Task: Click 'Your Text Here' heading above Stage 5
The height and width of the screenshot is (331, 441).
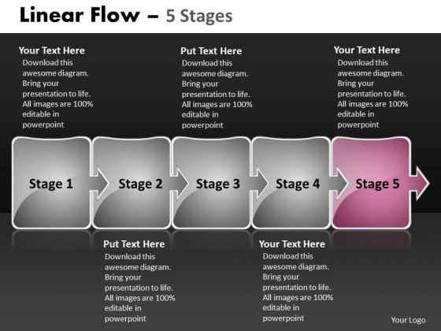Action: 367,50
